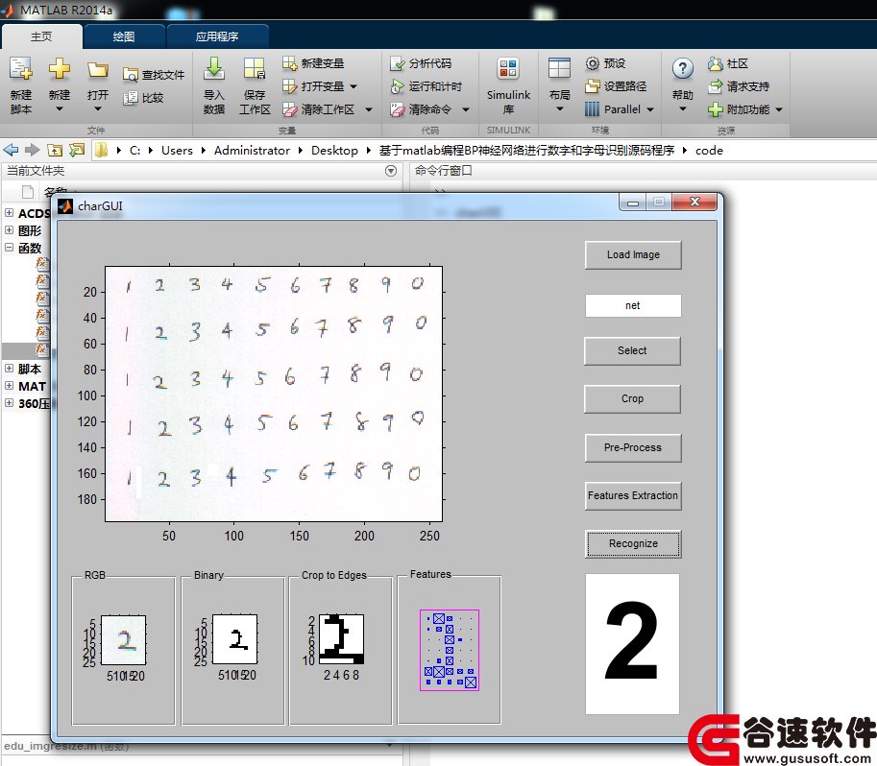Expand the ACDS tree node

coord(9,213)
